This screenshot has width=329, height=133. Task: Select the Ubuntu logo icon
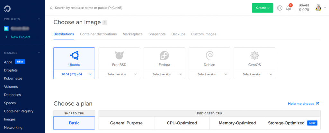coord(74,55)
